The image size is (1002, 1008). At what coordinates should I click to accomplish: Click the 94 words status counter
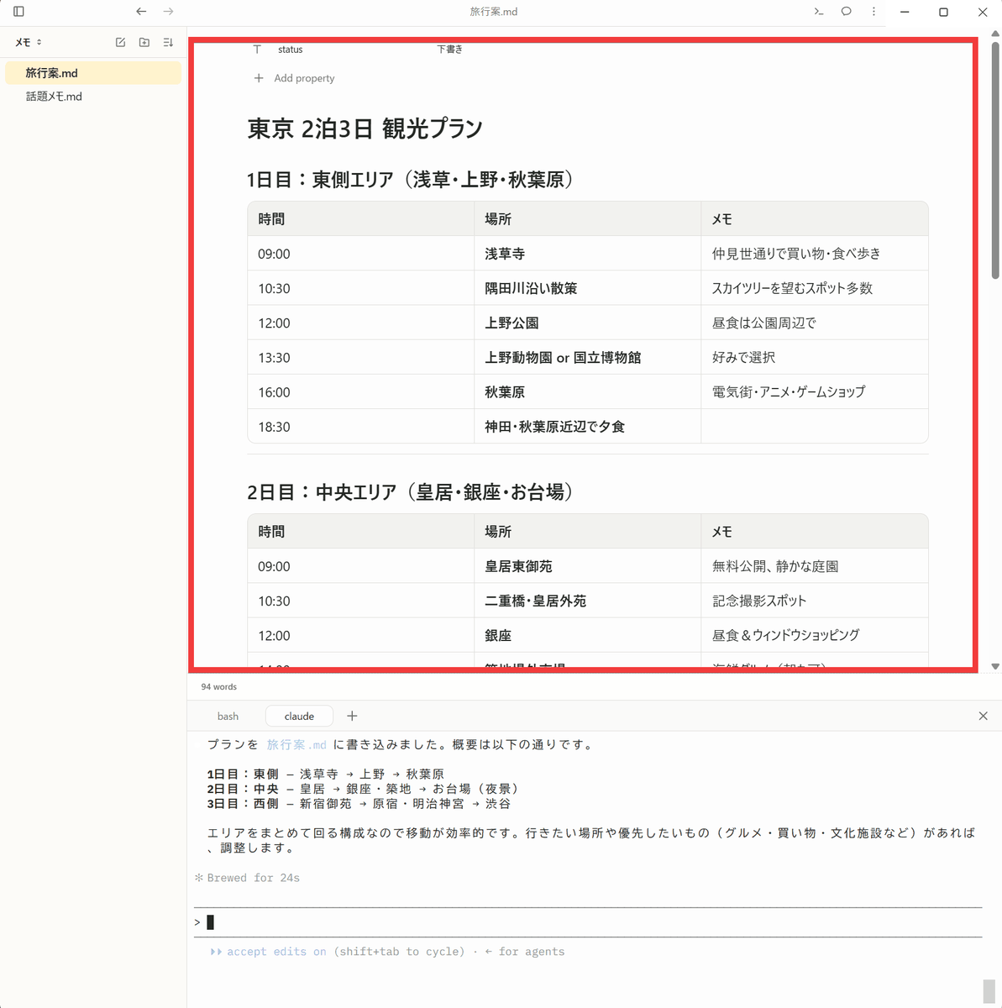[x=219, y=687]
